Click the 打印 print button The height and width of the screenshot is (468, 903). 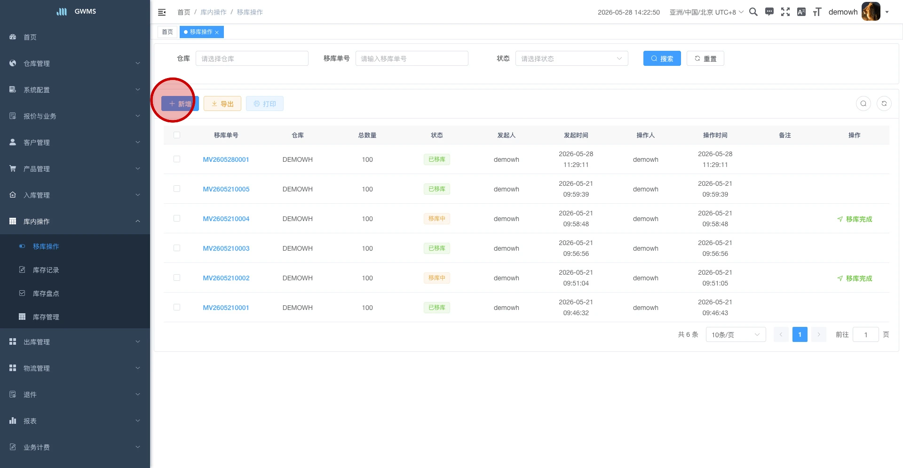click(265, 103)
